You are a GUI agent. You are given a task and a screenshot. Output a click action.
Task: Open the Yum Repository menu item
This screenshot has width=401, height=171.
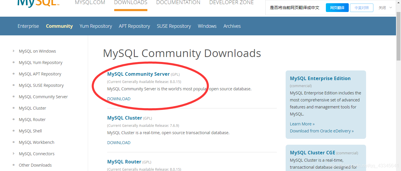pyautogui.click(x=96, y=26)
